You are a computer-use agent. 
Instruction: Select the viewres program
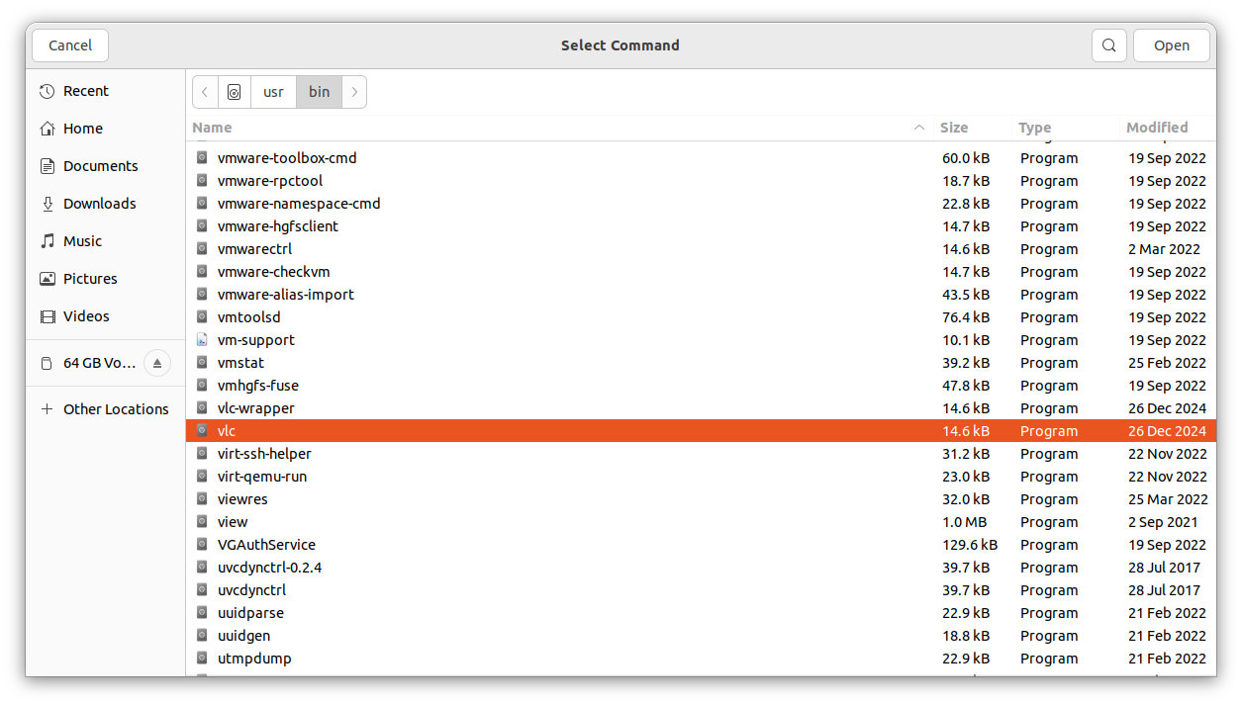pyautogui.click(x=701, y=499)
